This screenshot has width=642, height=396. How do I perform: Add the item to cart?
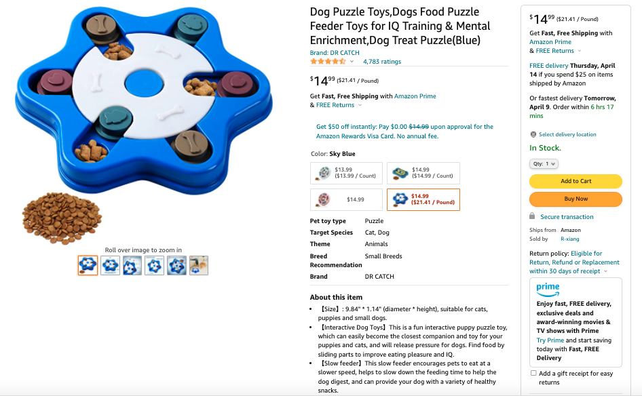point(575,181)
